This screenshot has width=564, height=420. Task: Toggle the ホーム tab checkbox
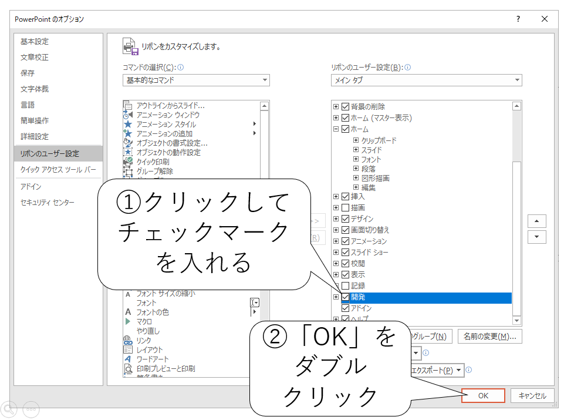pyautogui.click(x=345, y=129)
